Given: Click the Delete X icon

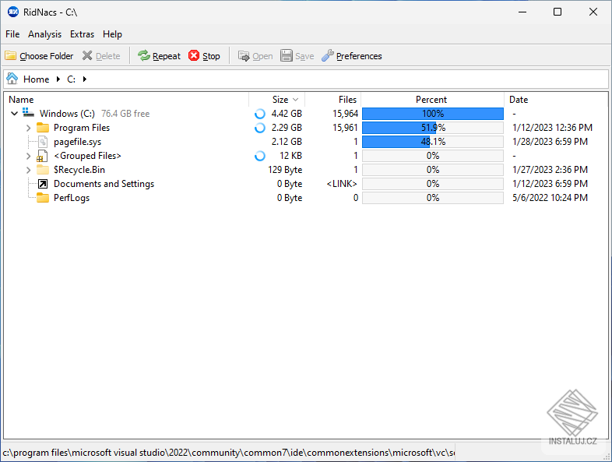Looking at the screenshot, I should point(87,56).
